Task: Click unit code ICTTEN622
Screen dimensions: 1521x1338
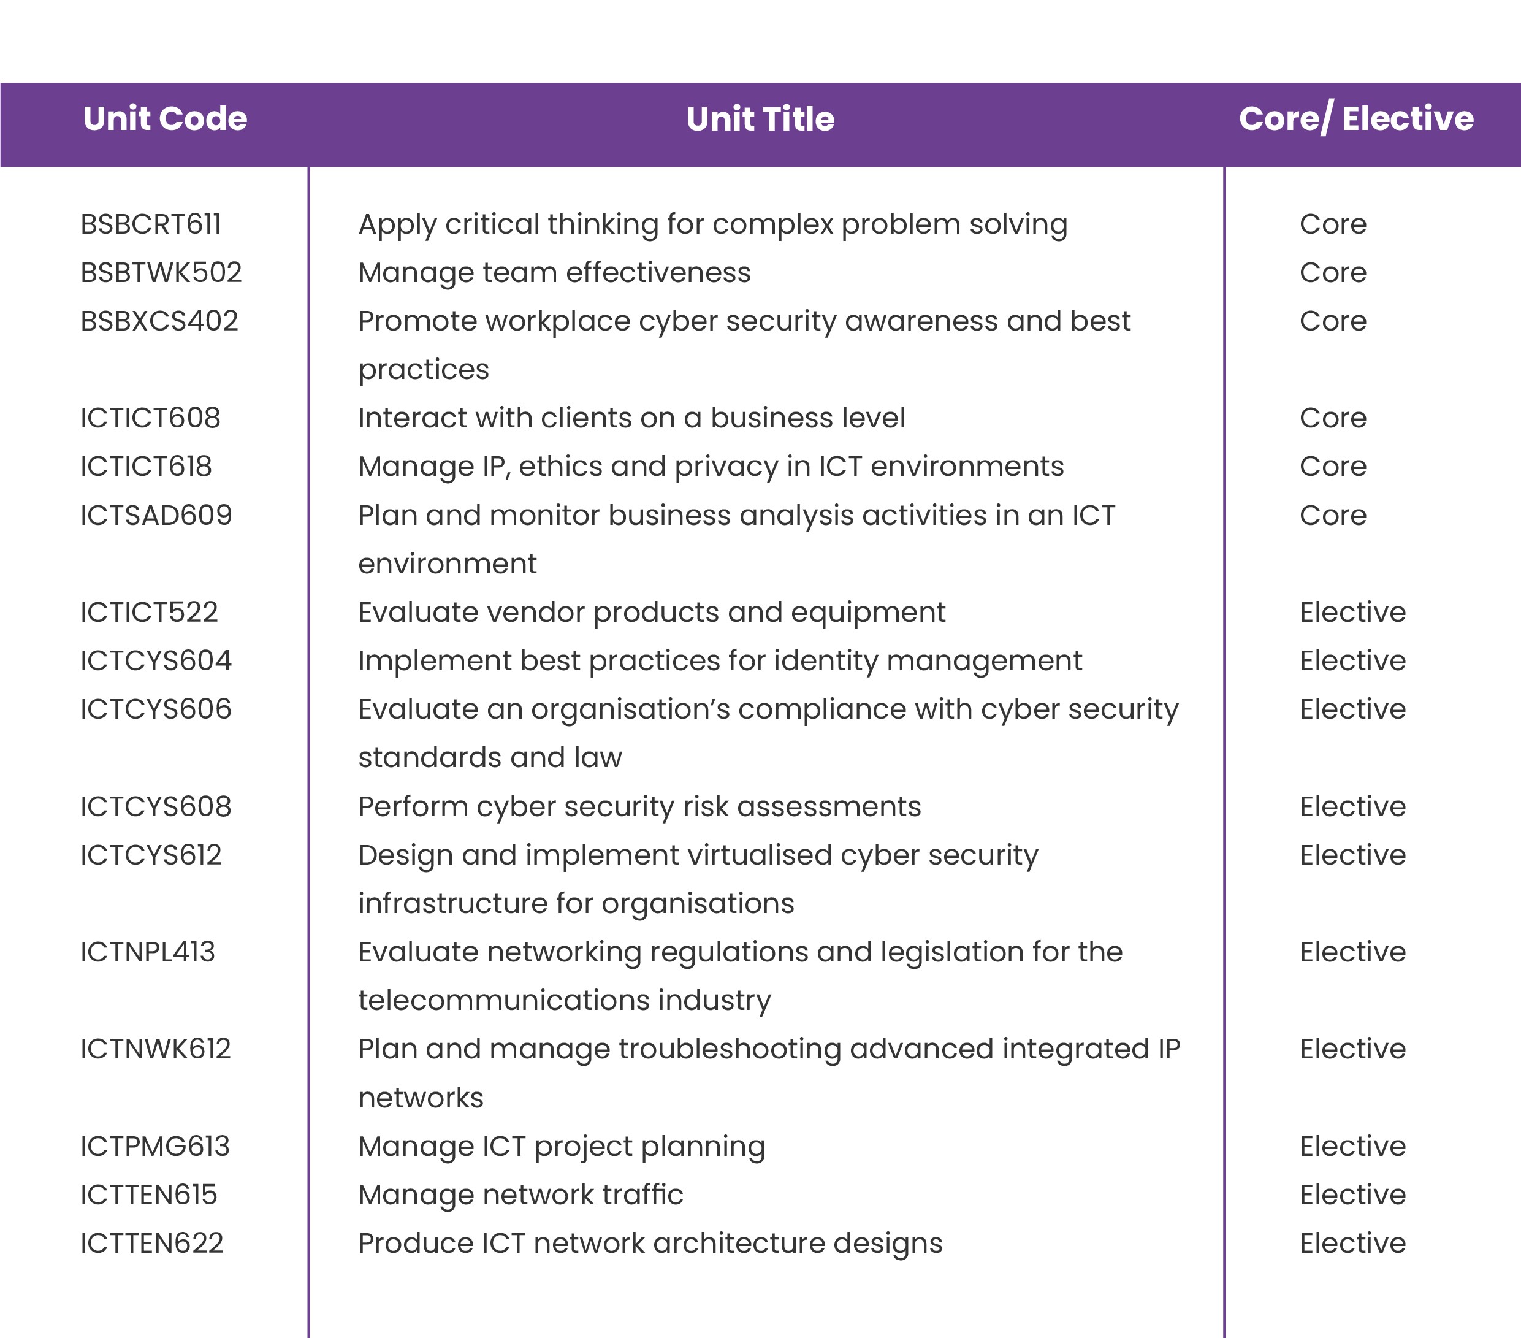Action: pyautogui.click(x=152, y=1244)
